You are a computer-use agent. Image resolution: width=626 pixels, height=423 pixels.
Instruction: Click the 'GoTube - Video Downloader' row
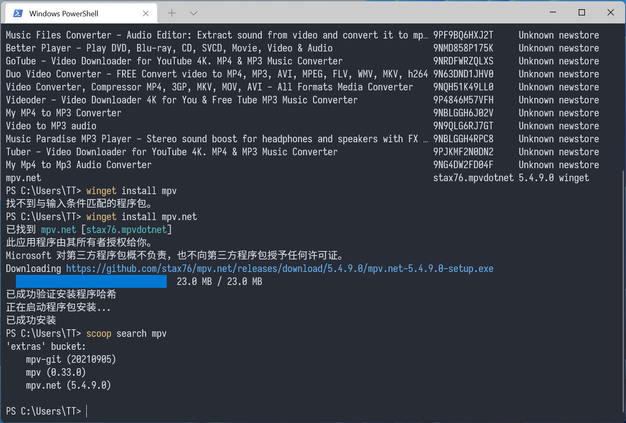pos(303,61)
